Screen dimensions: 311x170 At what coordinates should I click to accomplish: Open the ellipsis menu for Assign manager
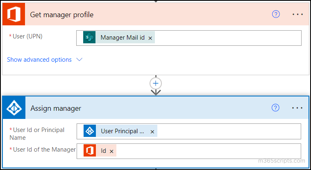(297, 108)
